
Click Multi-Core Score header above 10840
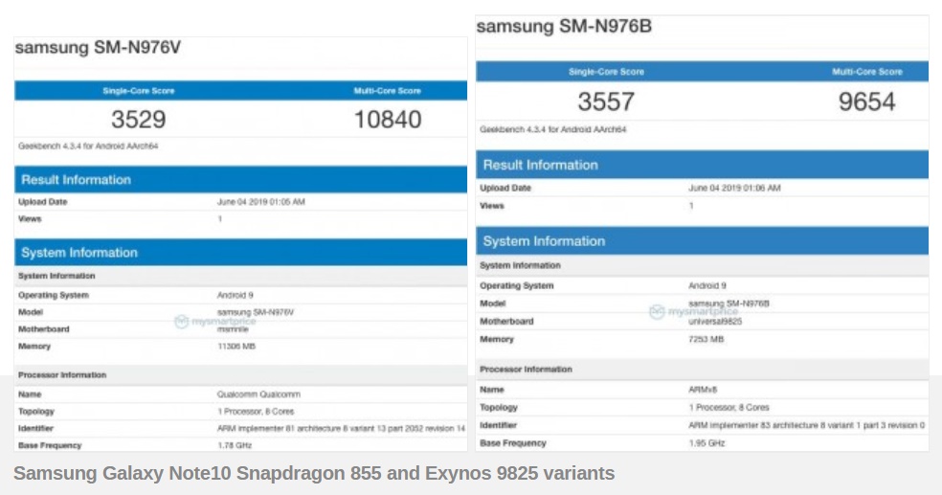point(388,91)
